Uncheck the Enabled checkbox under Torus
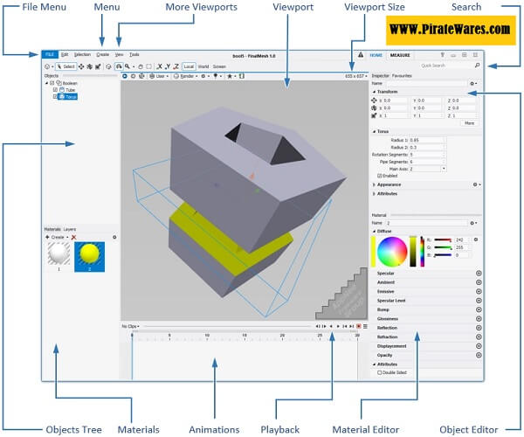This screenshot has height=437, width=524. 380,176
